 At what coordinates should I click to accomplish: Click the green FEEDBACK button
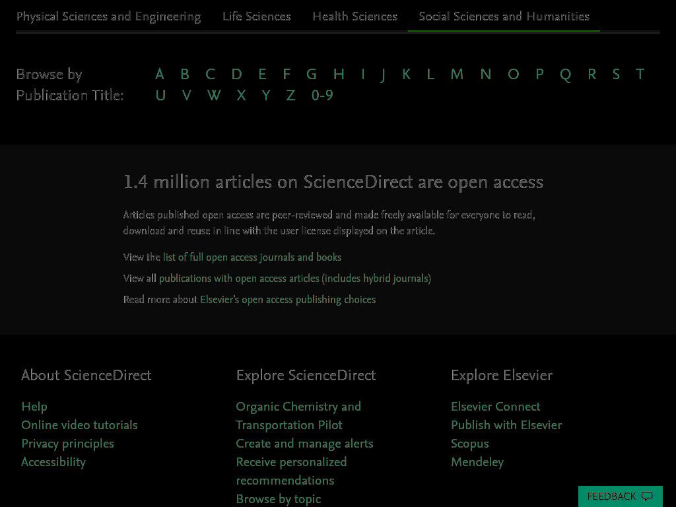pyautogui.click(x=621, y=496)
